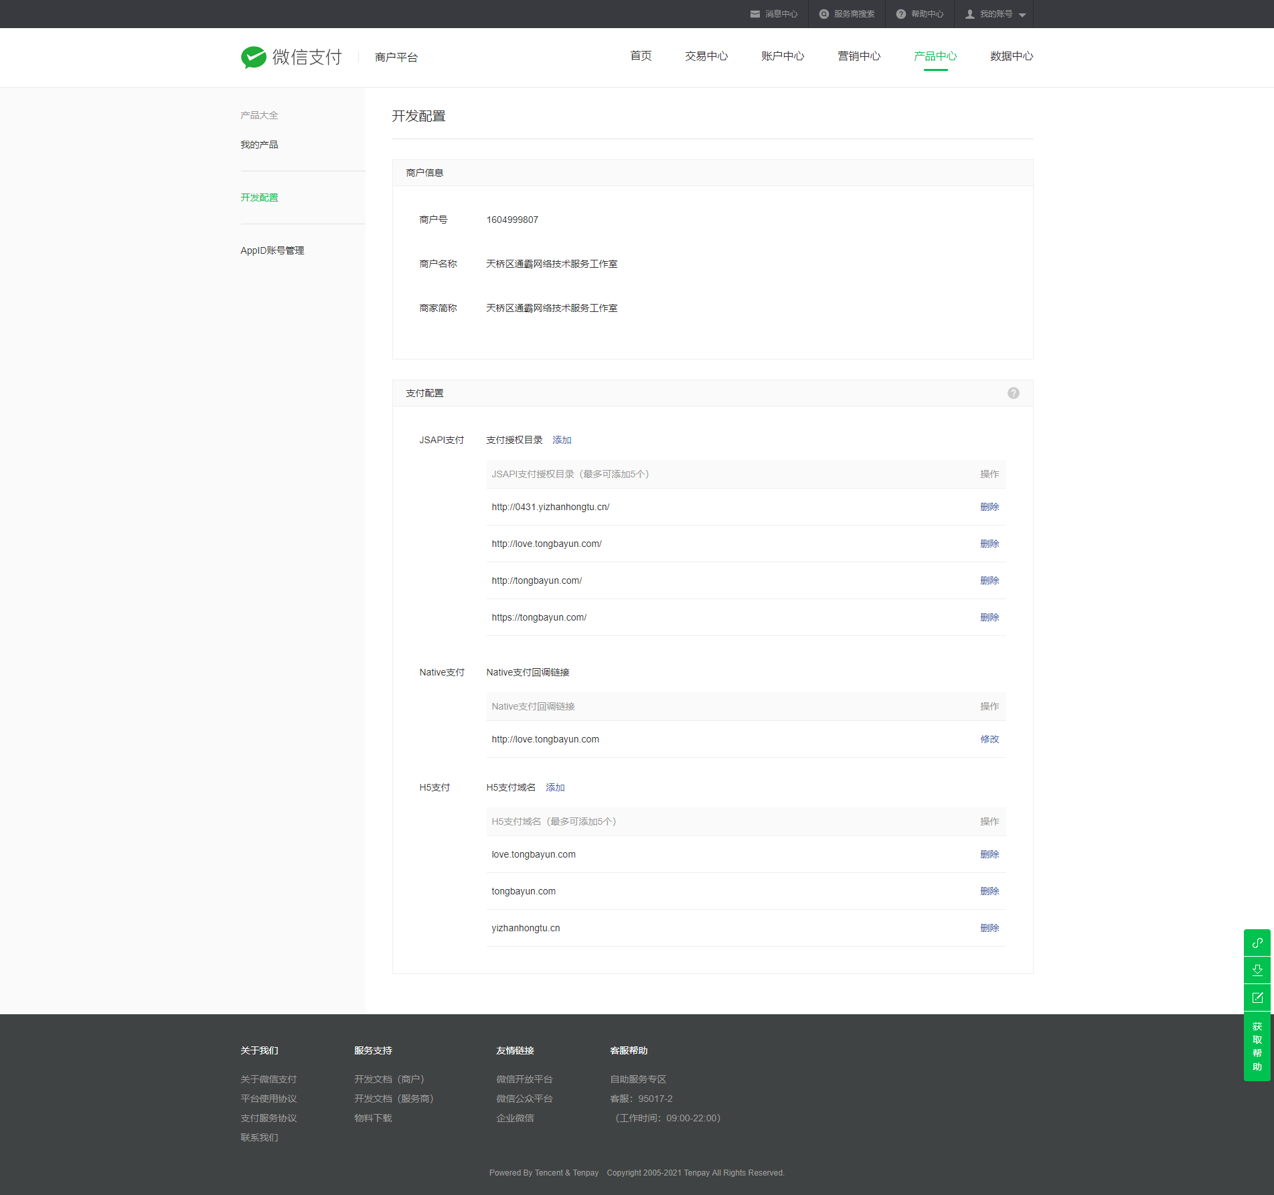Image resolution: width=1274 pixels, height=1195 pixels.
Task: Click the green download icon in floating sidebar
Action: [1257, 970]
